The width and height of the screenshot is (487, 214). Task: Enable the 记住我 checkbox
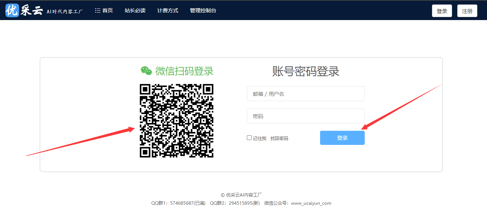click(249, 138)
